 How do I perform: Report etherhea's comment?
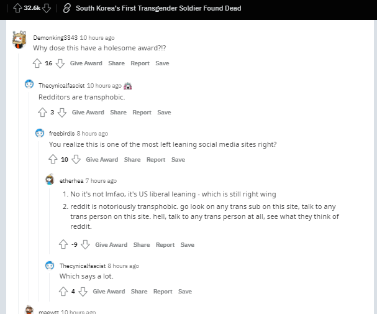tap(165, 245)
